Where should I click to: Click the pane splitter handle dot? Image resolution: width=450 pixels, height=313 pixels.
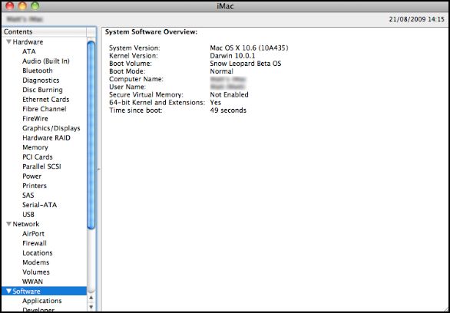point(98,170)
